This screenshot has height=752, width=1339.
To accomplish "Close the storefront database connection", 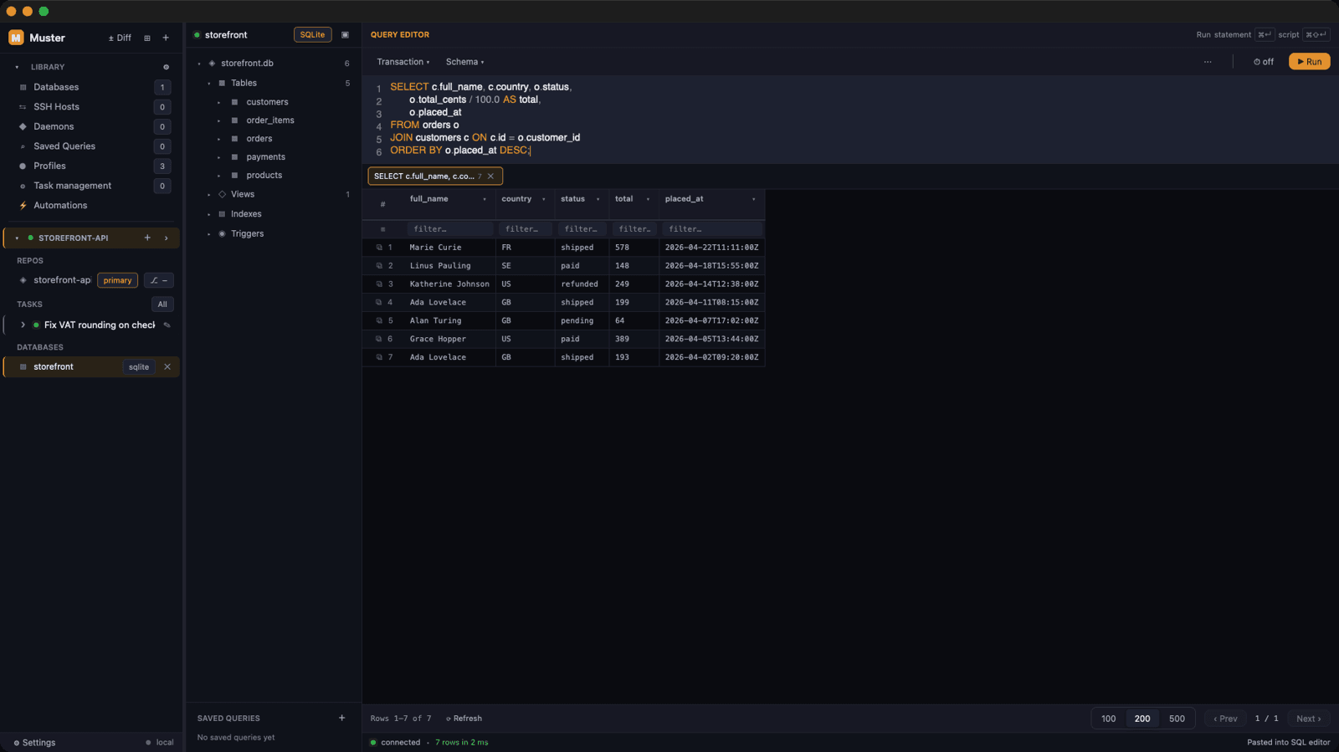I will [167, 367].
